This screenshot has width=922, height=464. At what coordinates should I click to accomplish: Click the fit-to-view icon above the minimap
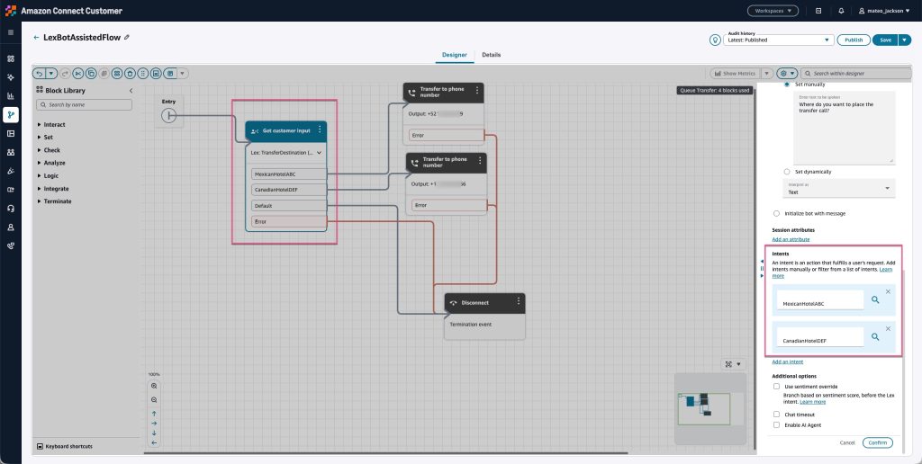coord(728,364)
